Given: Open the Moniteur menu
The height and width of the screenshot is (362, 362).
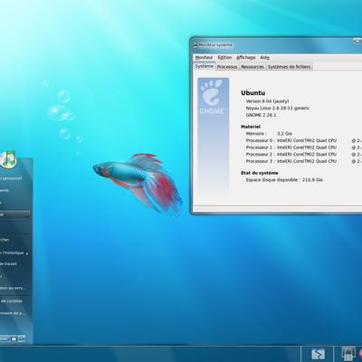Looking at the screenshot, I should [x=204, y=57].
